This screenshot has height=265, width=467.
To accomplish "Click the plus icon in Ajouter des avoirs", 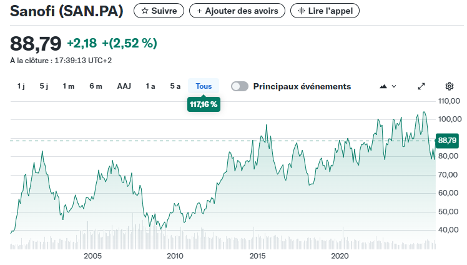I will pyautogui.click(x=200, y=11).
